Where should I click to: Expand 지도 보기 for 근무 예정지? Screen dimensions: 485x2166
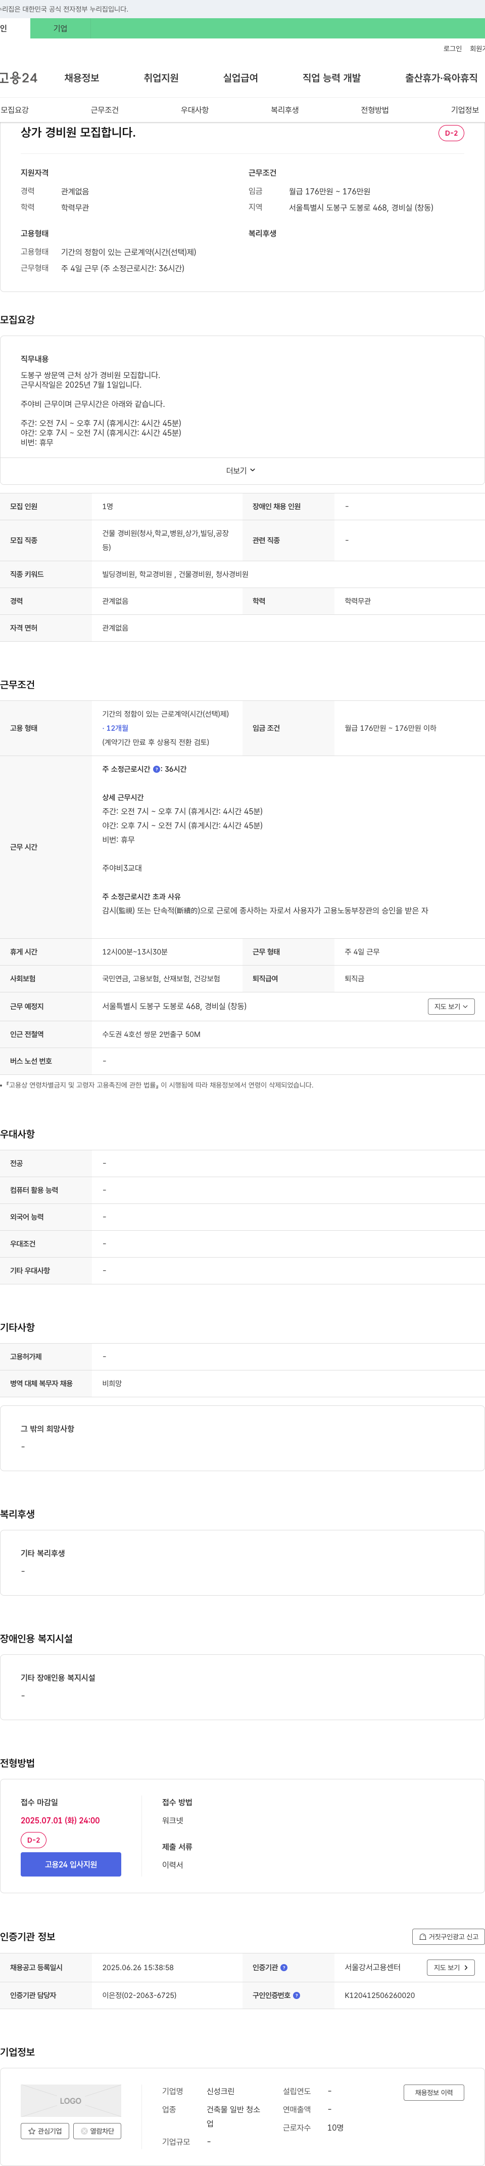coord(452,1007)
